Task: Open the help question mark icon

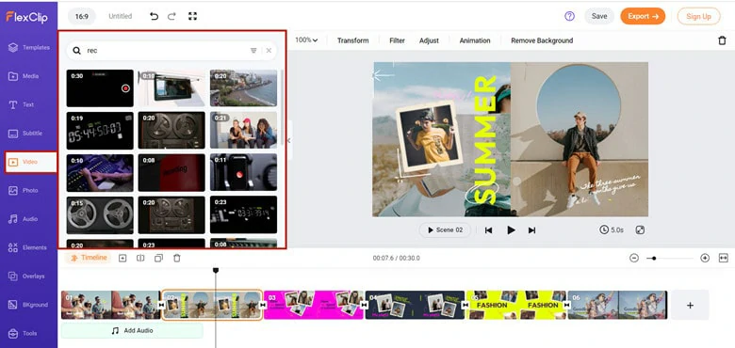Action: [x=569, y=16]
